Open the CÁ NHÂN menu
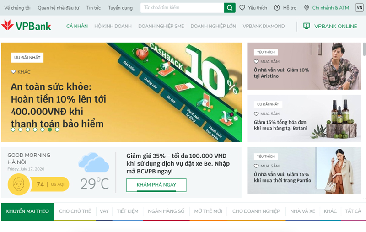Viewport: 366px width, 232px height. pos(77,26)
